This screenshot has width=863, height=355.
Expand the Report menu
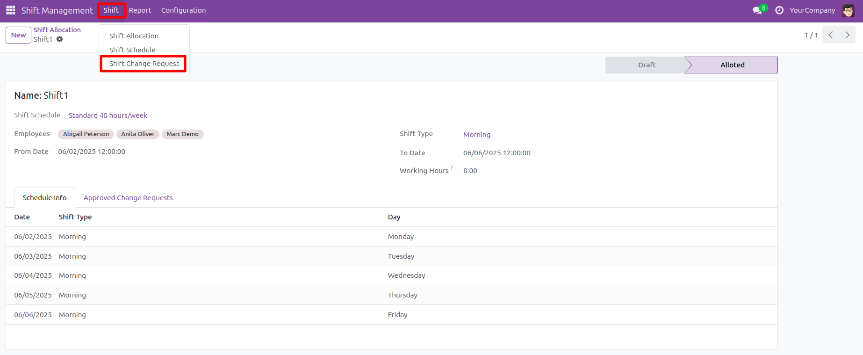click(140, 10)
